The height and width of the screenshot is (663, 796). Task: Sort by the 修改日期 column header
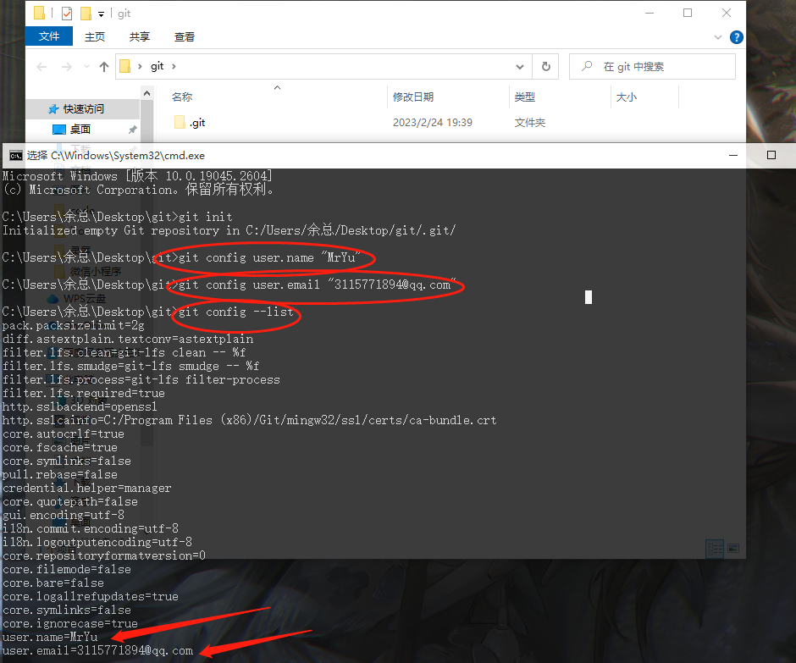(412, 97)
